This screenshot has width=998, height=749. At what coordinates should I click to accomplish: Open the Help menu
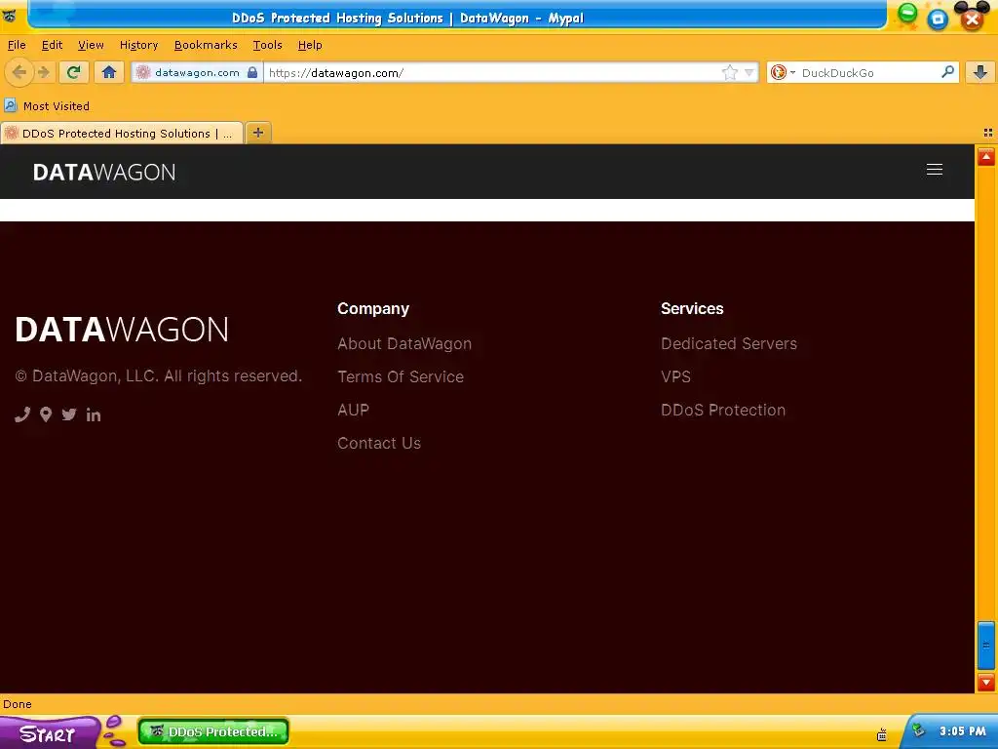click(x=310, y=45)
